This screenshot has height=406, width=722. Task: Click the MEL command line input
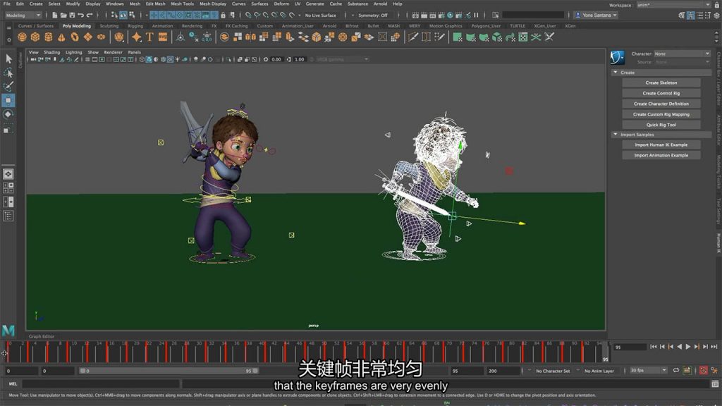[100, 383]
